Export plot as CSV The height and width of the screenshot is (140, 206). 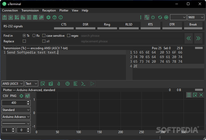[6, 96]
